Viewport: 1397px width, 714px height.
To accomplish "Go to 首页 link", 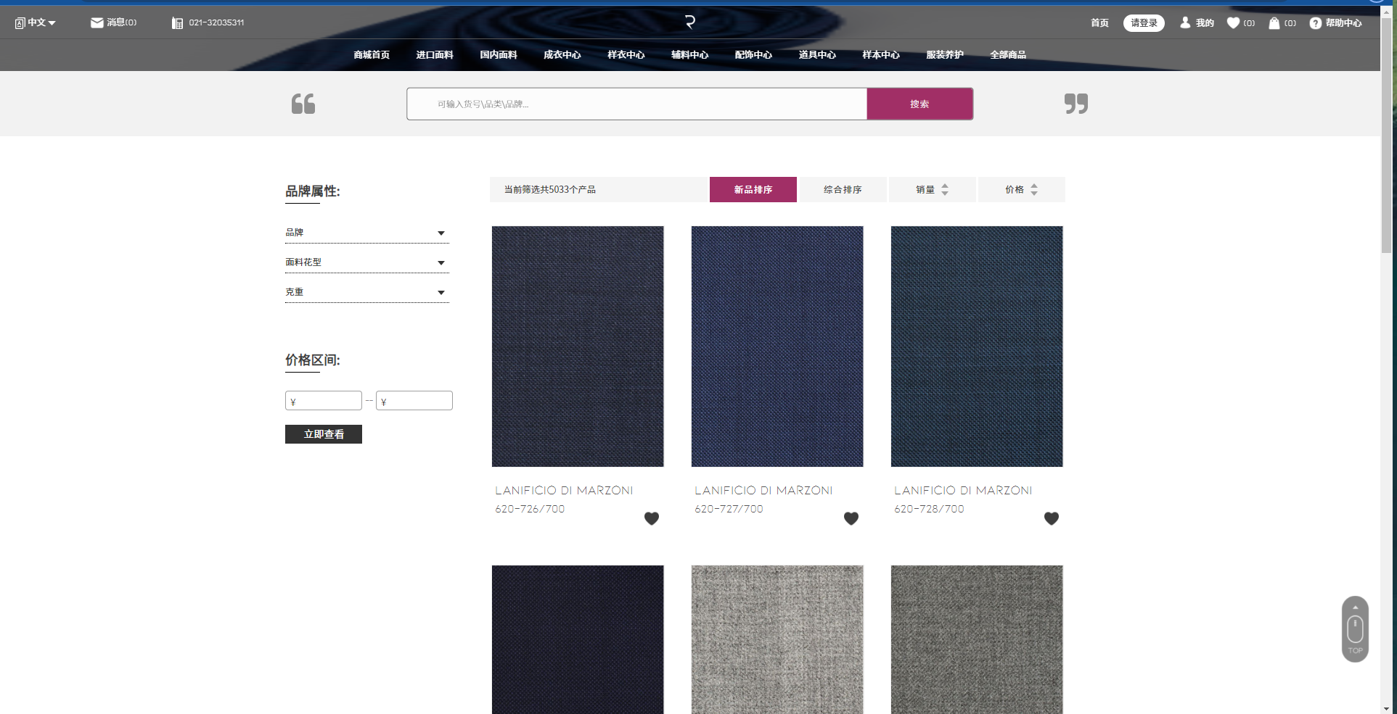I will click(x=1099, y=23).
